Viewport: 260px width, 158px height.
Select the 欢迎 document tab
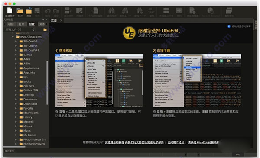click(x=54, y=20)
